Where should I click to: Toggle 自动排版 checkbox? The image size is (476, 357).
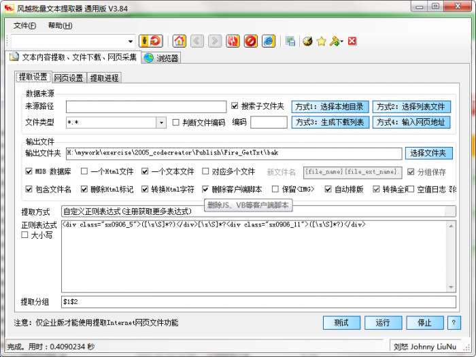click(x=328, y=189)
